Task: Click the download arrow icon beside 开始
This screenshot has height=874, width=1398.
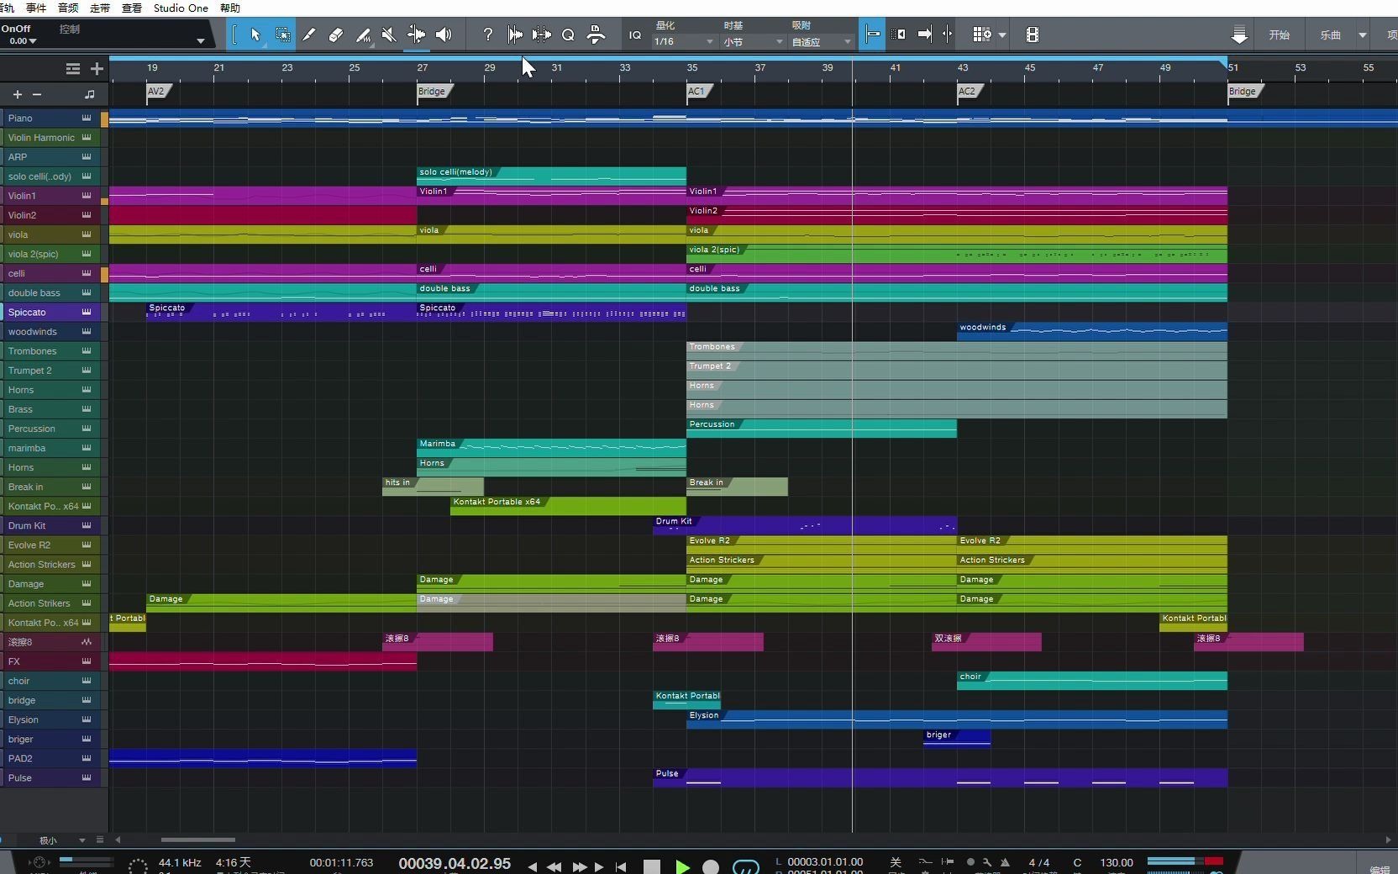Action: click(x=1239, y=34)
